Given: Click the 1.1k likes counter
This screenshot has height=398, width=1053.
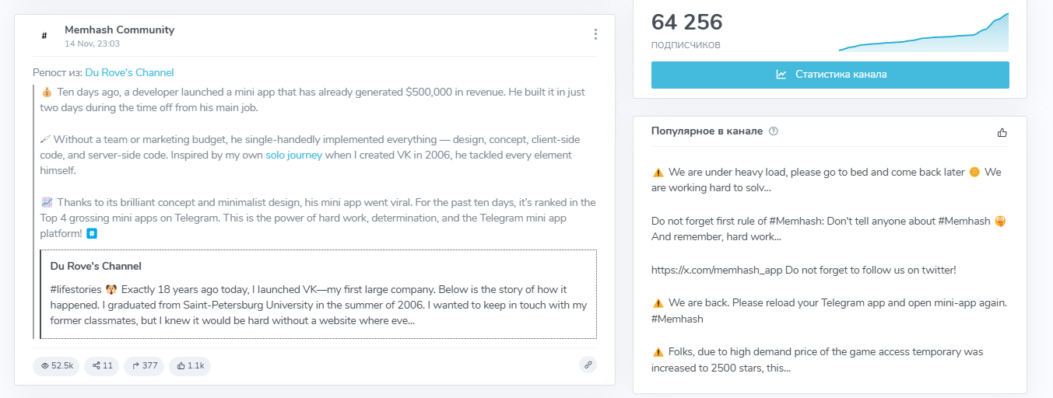Looking at the screenshot, I should (x=190, y=365).
